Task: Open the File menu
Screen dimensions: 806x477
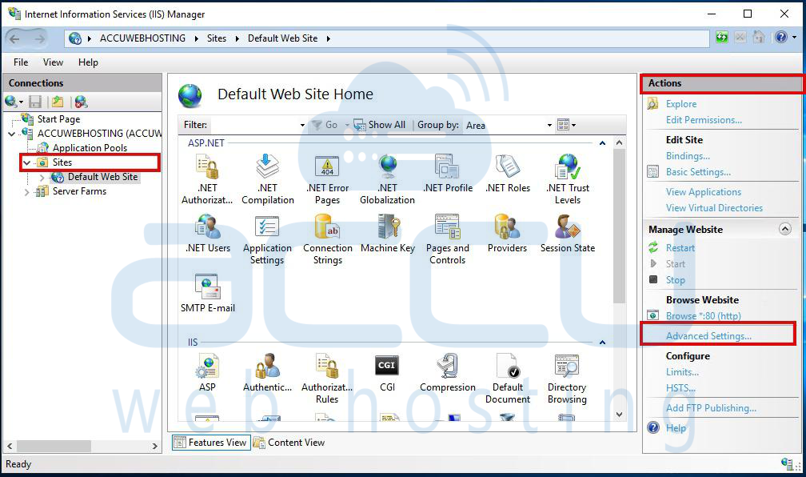Action: point(21,62)
